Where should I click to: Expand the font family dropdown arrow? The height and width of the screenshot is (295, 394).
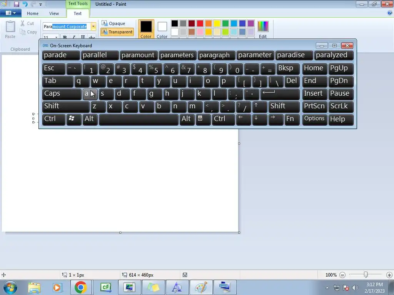click(93, 27)
